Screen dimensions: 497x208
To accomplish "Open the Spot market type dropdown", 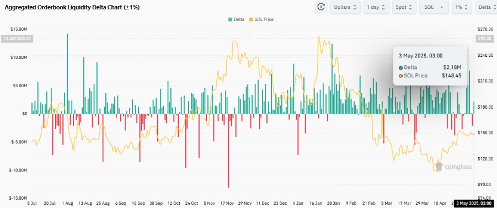I will 404,7.
